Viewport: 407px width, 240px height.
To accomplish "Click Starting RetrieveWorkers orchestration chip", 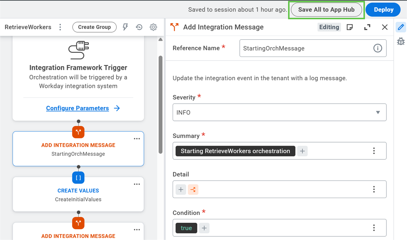I will click(235, 151).
